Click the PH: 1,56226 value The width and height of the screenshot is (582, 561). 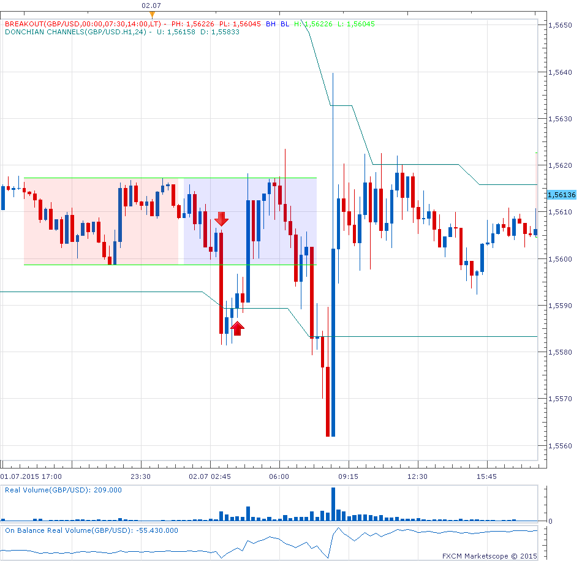click(x=192, y=24)
